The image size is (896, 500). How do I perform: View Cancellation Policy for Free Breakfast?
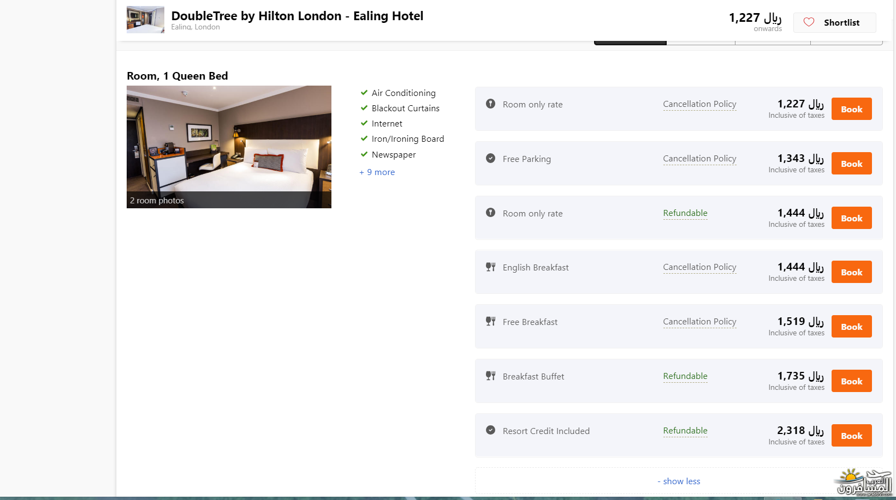coord(699,322)
